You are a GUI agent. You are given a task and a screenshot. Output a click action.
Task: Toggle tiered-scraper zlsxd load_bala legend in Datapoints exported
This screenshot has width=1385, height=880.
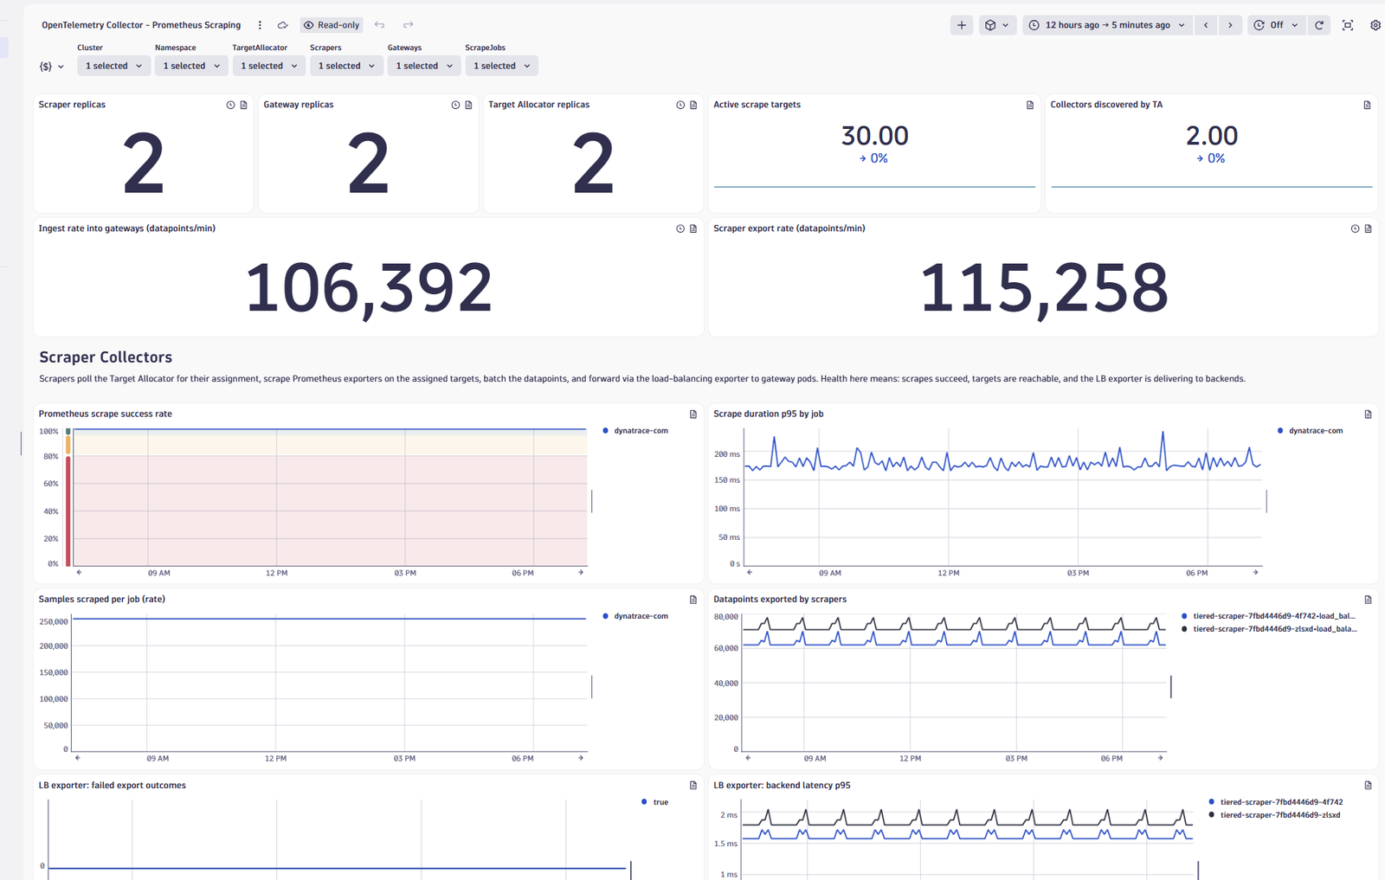coord(1268,629)
